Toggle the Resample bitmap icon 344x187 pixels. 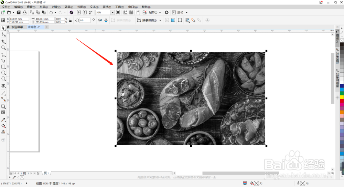pos(173,20)
